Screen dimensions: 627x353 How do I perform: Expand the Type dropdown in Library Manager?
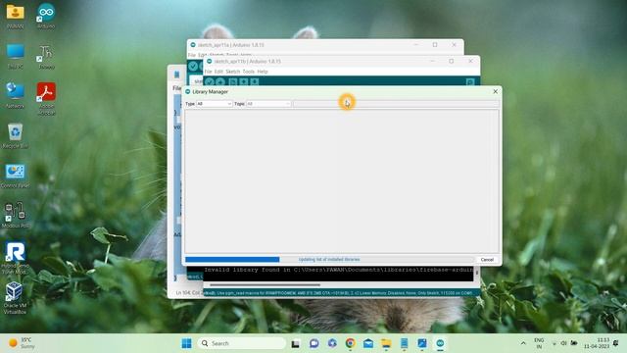[x=214, y=104]
